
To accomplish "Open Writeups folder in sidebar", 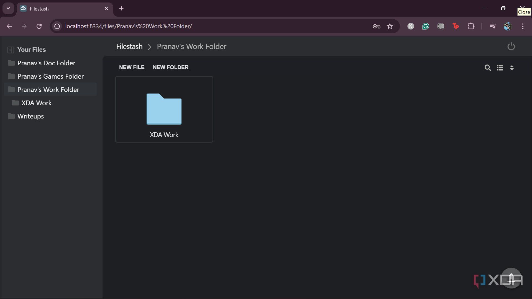I will coord(50,116).
